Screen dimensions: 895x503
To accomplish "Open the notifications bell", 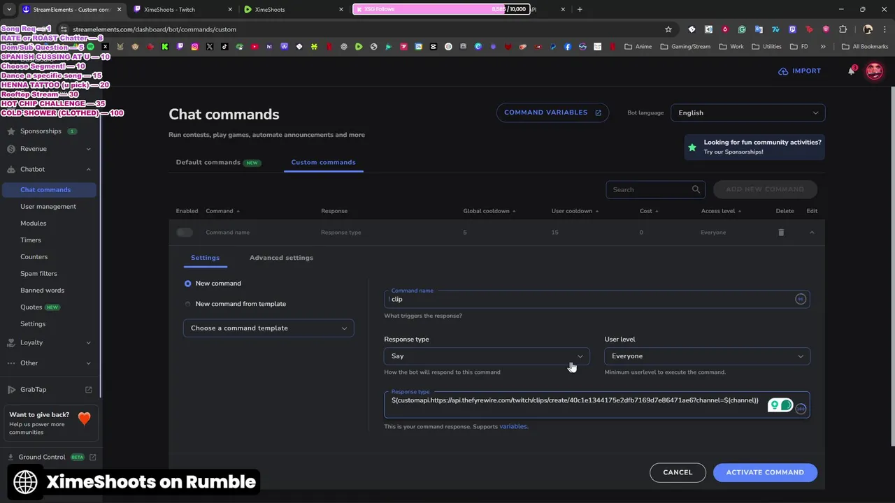I will (851, 71).
